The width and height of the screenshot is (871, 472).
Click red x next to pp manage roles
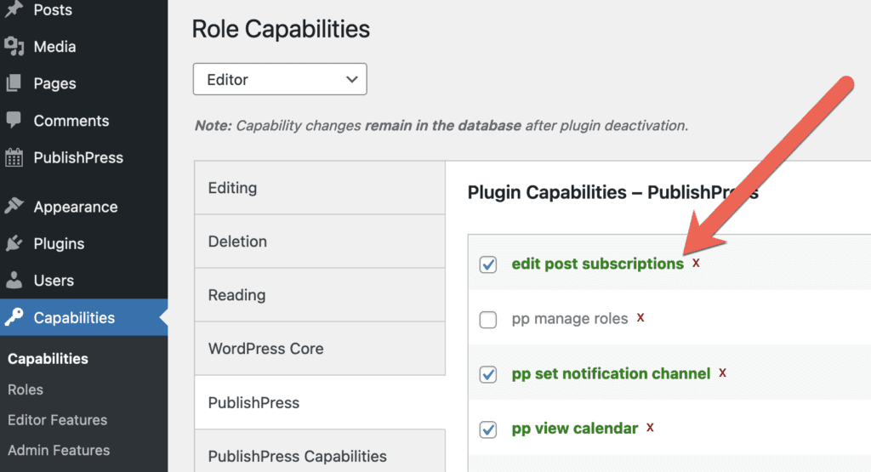[640, 317]
